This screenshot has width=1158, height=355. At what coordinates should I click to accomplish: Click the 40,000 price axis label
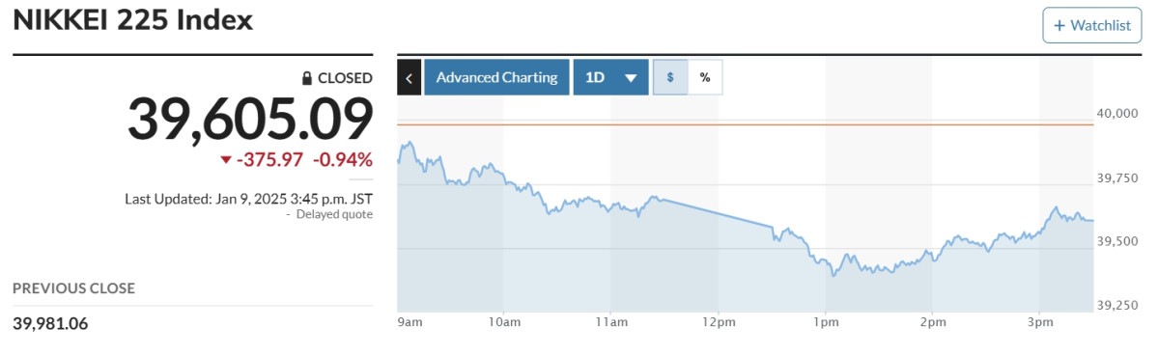[x=1118, y=113]
